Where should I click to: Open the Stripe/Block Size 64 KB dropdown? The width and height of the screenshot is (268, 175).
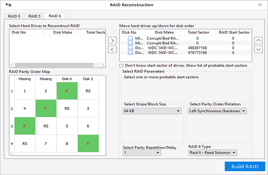coord(152,111)
